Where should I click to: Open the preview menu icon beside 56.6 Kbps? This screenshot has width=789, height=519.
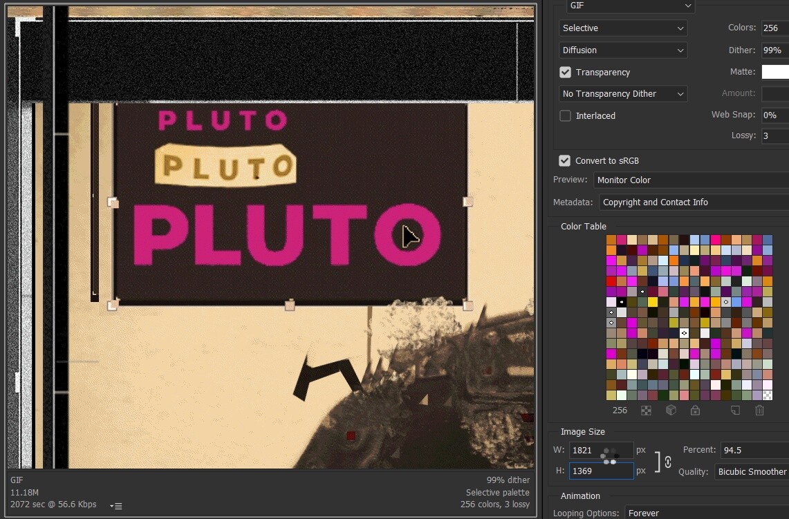pyautogui.click(x=116, y=506)
